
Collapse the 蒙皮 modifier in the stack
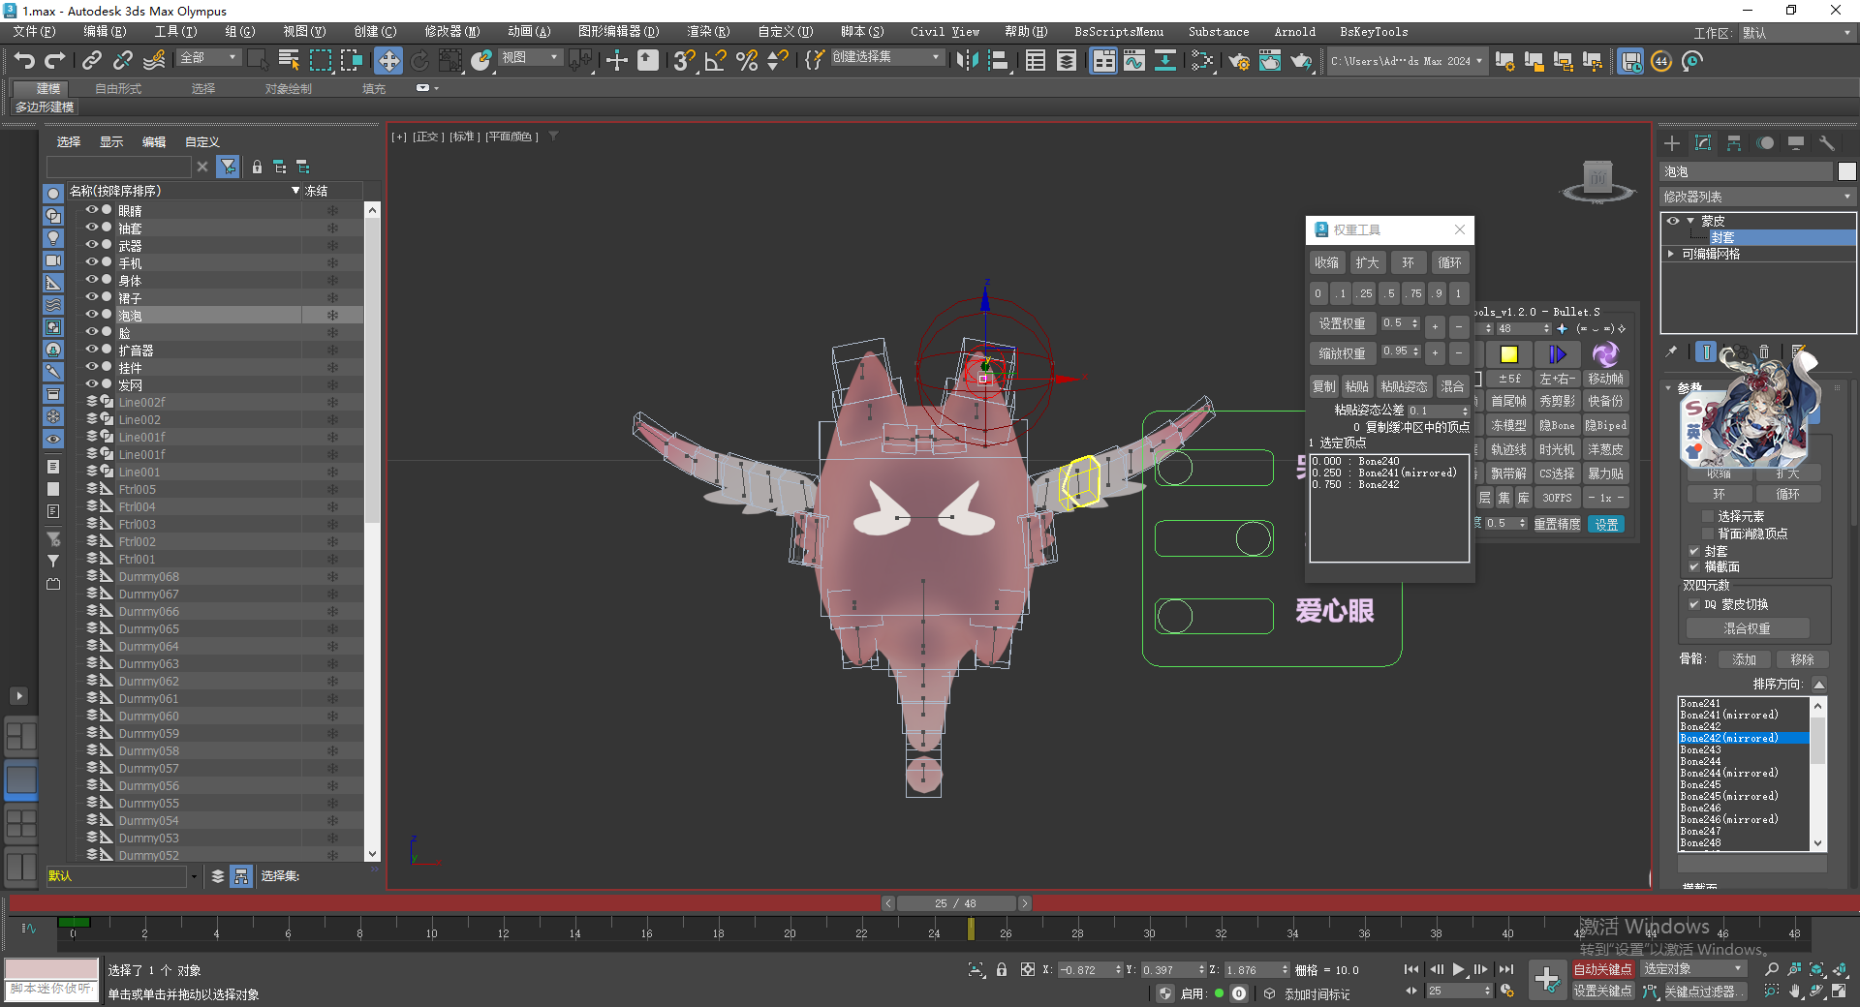[x=1690, y=221]
